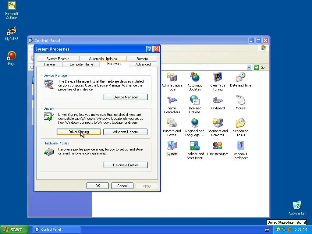Open Mouse applet in Control Panel
Image resolution: width=312 pixels, height=234 pixels.
point(240,103)
